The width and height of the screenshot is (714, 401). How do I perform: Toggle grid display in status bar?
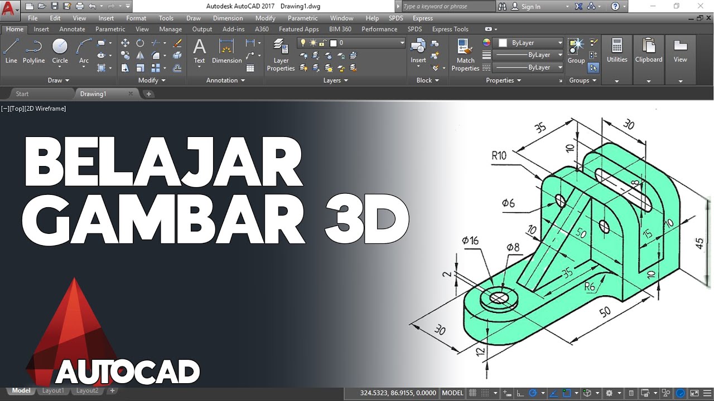pos(472,393)
